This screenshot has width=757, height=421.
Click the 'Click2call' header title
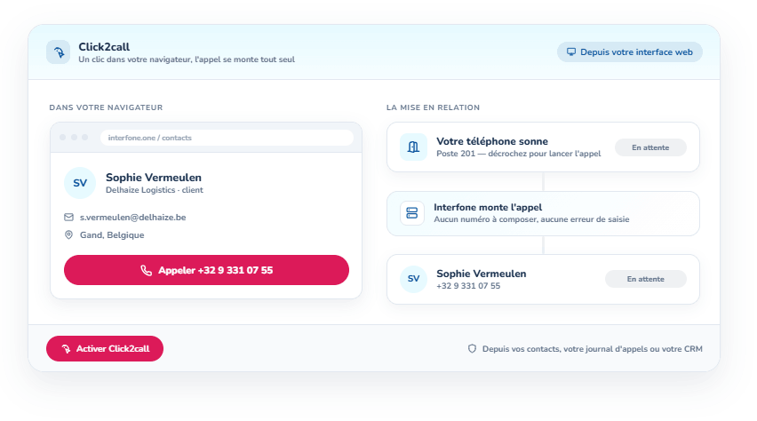104,47
